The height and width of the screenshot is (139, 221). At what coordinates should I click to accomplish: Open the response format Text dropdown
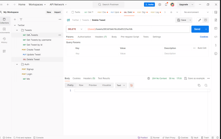pos(121,85)
